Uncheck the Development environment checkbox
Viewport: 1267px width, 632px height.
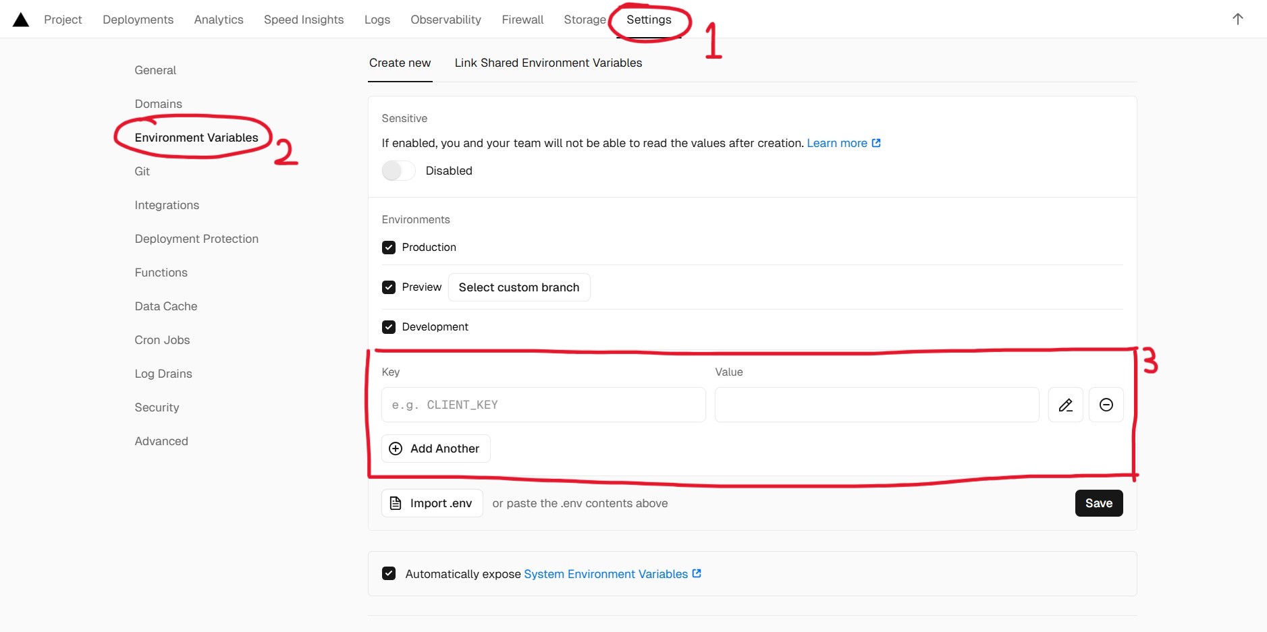pyautogui.click(x=389, y=327)
